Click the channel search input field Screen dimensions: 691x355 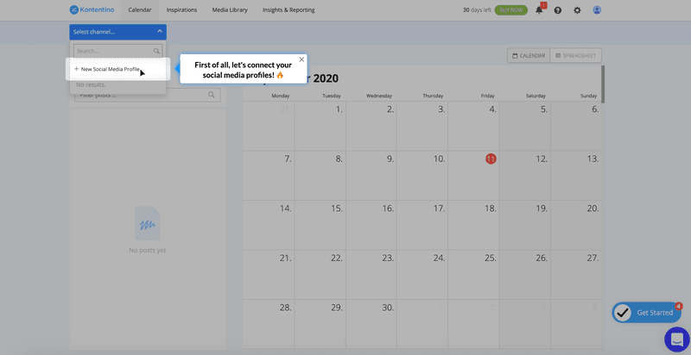pyautogui.click(x=112, y=52)
